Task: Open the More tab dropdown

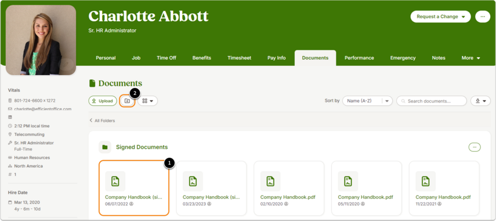Action: [470, 58]
